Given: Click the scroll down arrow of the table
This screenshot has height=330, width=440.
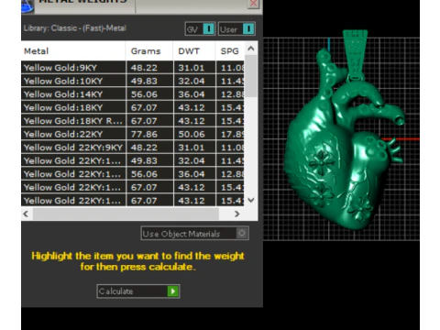Looking at the screenshot, I should tap(251, 200).
